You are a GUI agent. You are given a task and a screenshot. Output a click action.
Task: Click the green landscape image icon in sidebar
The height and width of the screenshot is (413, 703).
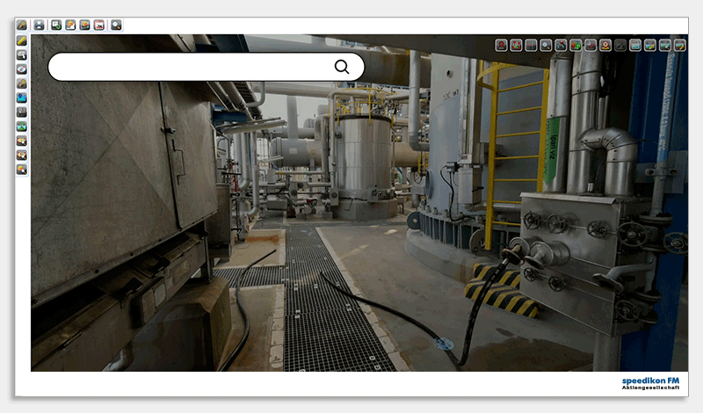pyautogui.click(x=22, y=126)
